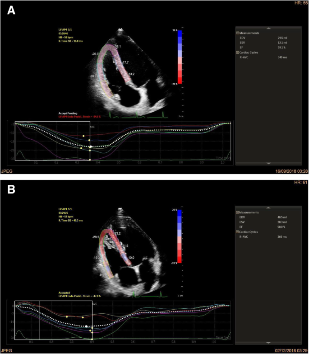Click the JPEG label in panel A
This screenshot has width=309, height=354.
[x=6, y=171]
